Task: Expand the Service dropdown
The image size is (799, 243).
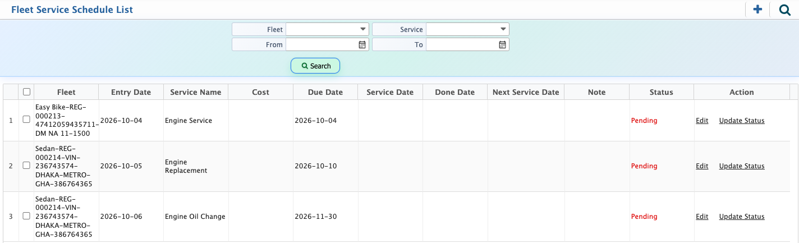Action: pyautogui.click(x=467, y=29)
